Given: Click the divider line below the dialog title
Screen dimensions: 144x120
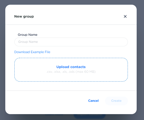Looking at the screenshot, I should [71, 25].
